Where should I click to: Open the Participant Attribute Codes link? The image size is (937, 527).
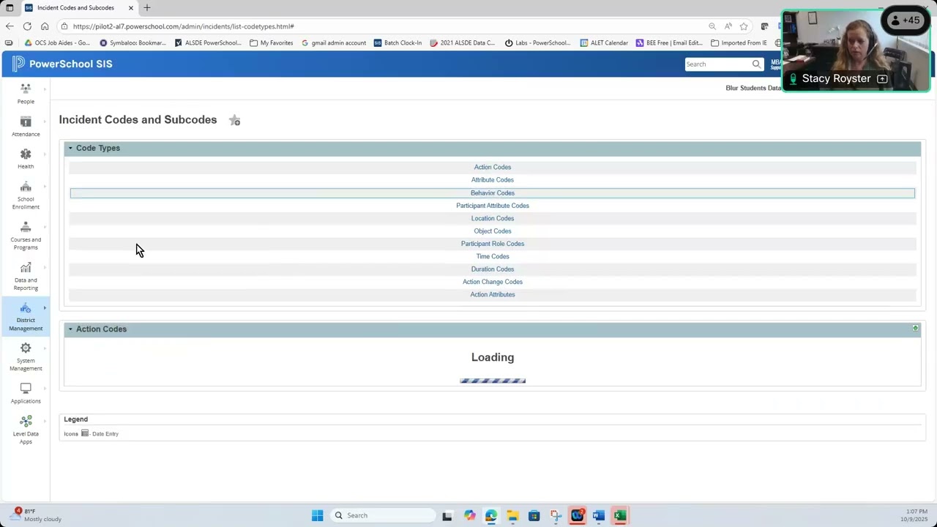(493, 206)
